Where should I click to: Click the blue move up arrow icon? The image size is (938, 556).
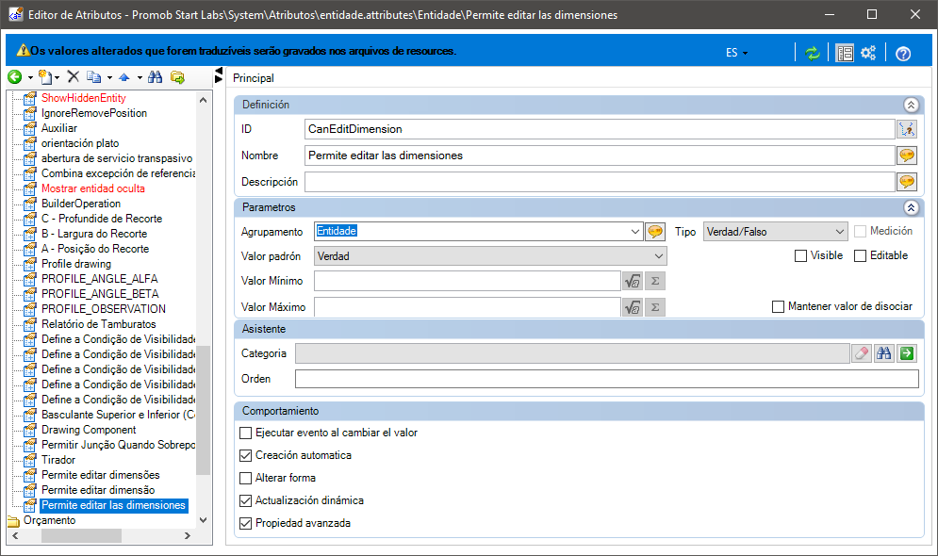[124, 77]
